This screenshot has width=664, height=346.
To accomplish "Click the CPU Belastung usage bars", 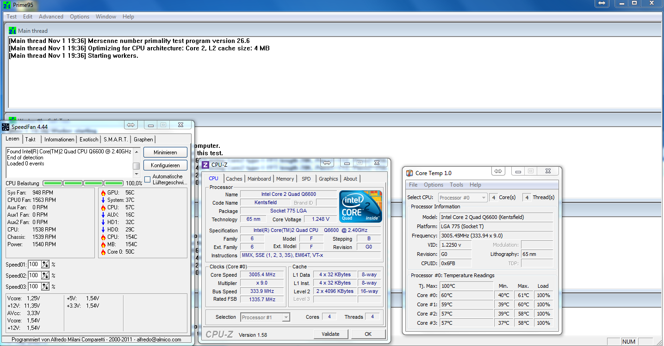I will (x=83, y=183).
